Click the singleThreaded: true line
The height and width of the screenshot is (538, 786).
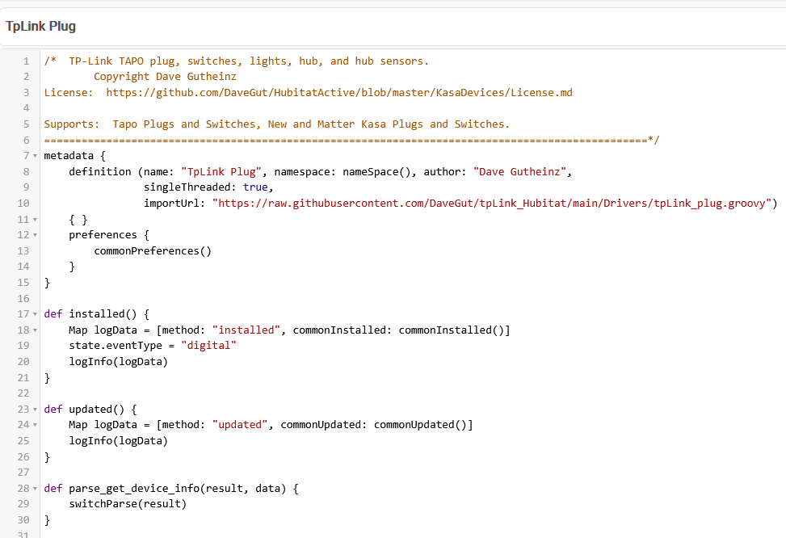tap(208, 187)
